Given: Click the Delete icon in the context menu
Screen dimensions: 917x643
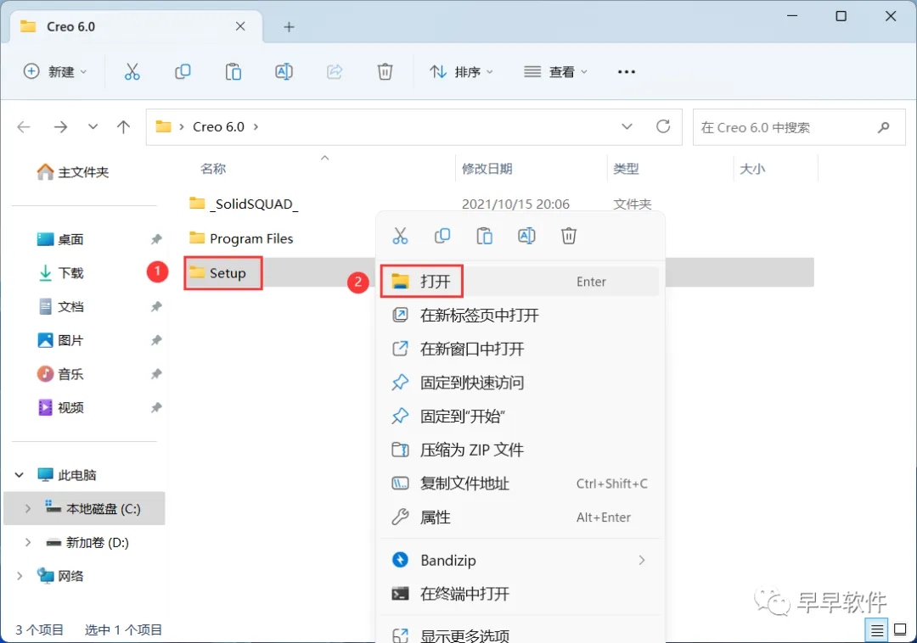Looking at the screenshot, I should [569, 236].
